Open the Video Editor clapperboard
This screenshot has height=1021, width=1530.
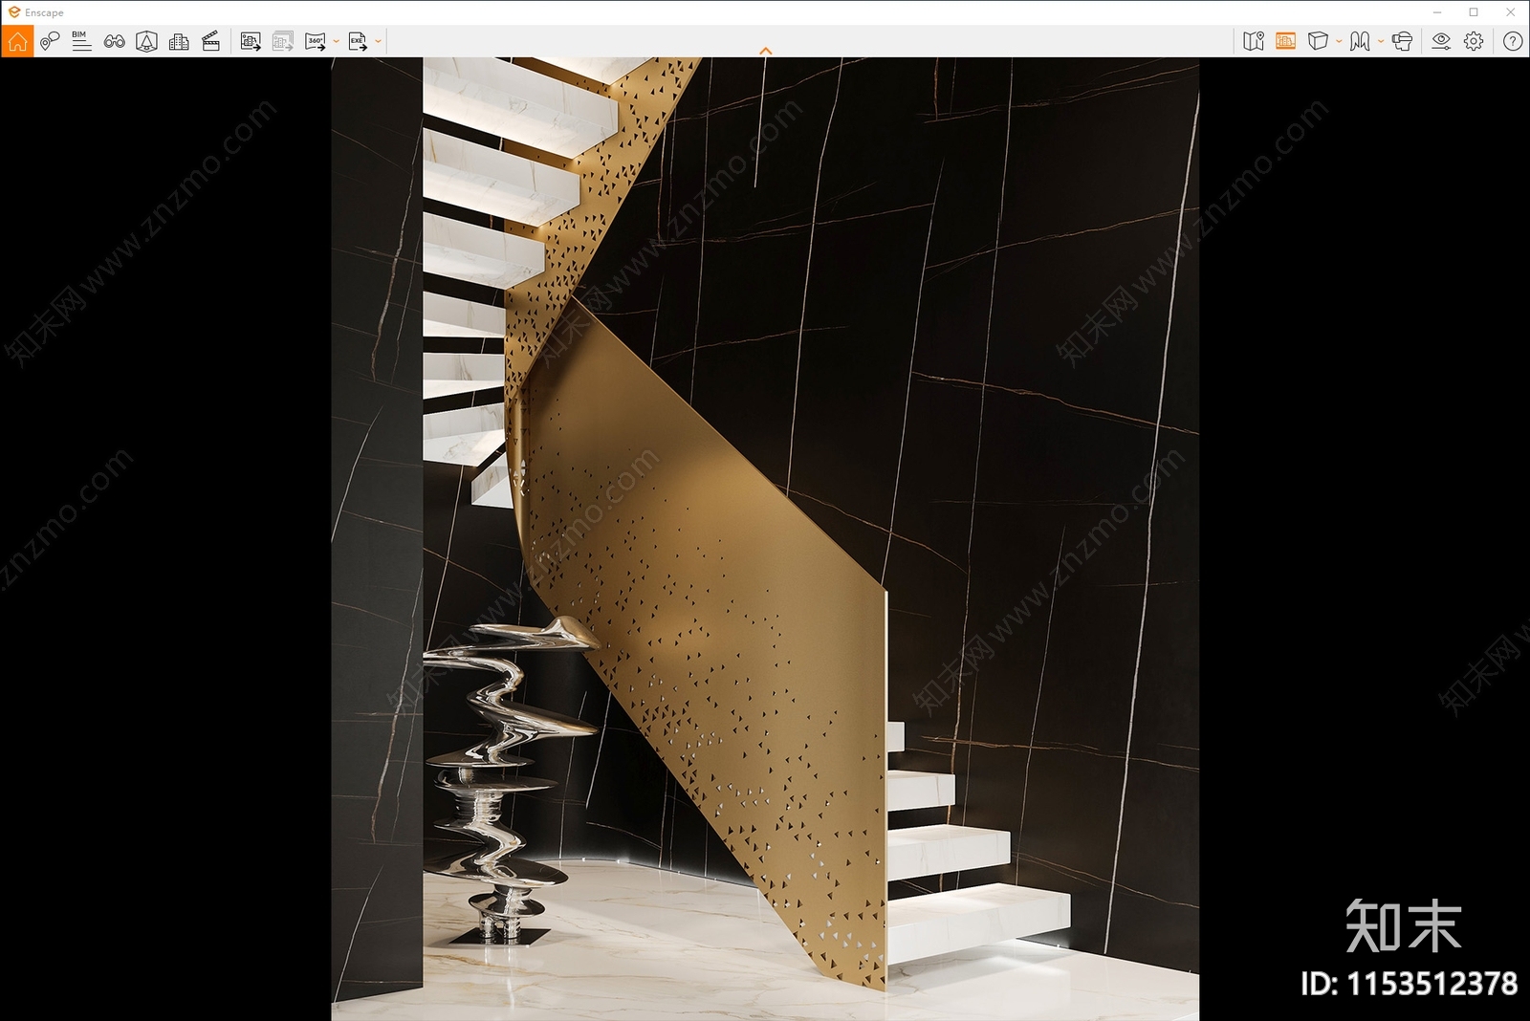click(x=211, y=41)
